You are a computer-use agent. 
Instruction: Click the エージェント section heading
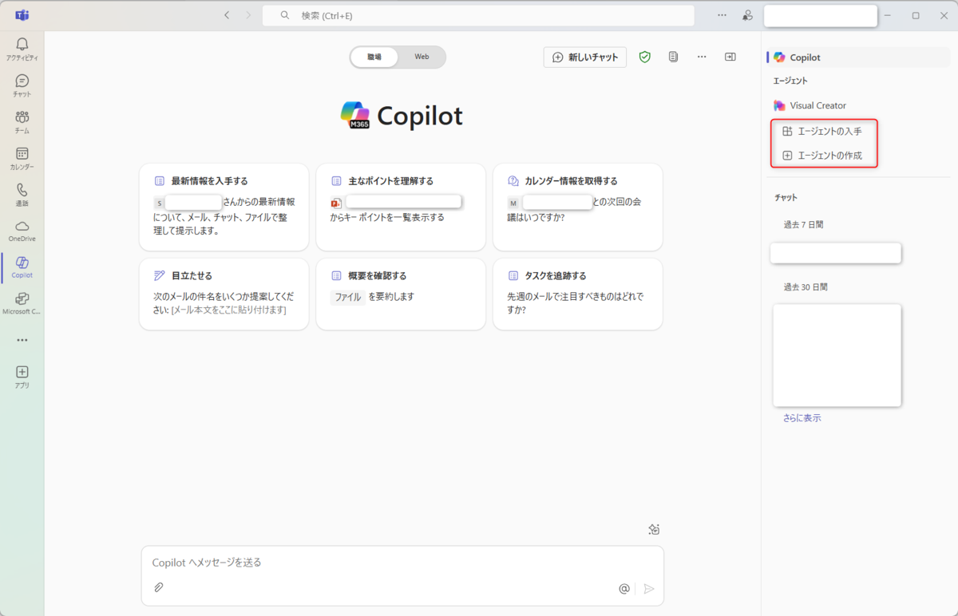tap(790, 81)
